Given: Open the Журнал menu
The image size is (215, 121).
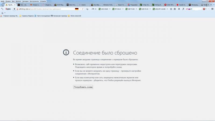Looking at the screenshot, I should pos(18,1).
